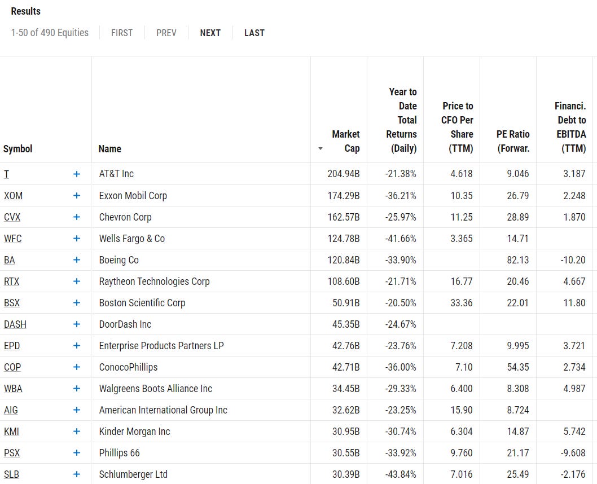Image resolution: width=597 pixels, height=484 pixels.
Task: Select Walgreens Boots Alliance Inc name
Action: tap(155, 389)
